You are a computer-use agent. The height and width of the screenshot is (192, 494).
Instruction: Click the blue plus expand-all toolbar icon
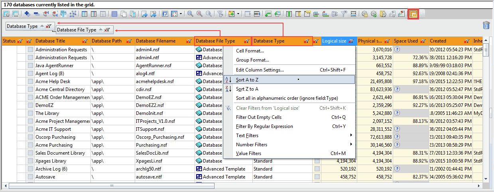coord(27,14)
